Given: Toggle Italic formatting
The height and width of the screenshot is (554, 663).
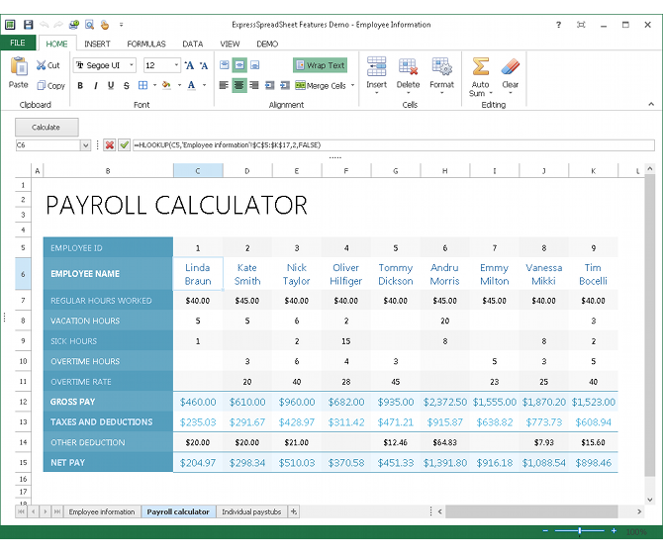Looking at the screenshot, I should (x=96, y=86).
